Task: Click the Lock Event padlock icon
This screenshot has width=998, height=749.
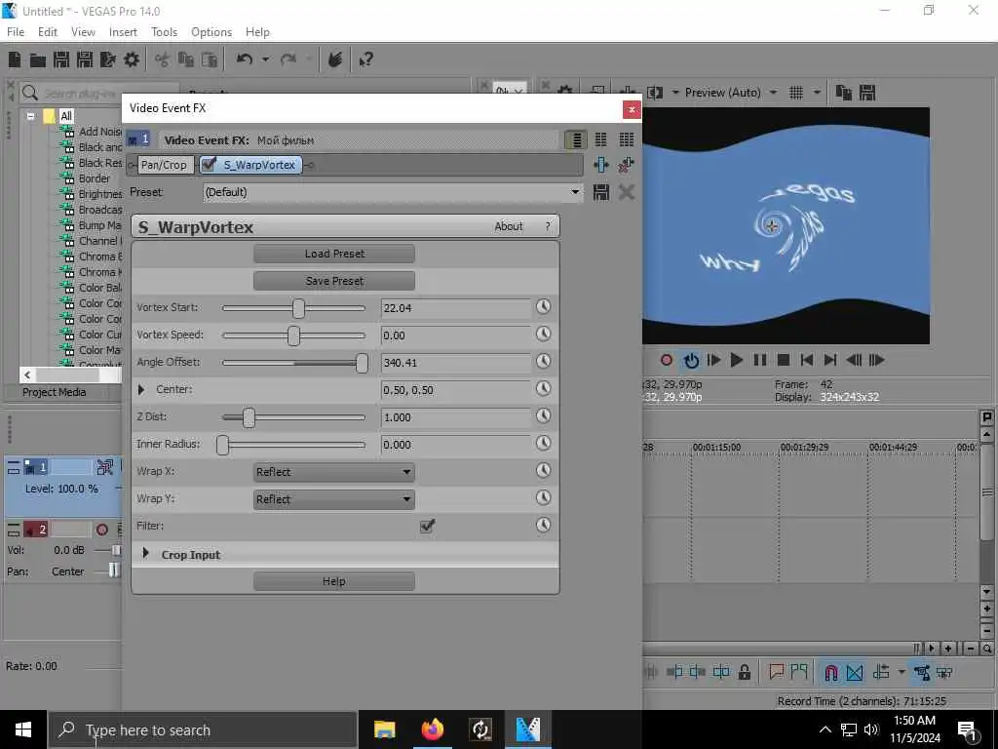Action: (745, 672)
